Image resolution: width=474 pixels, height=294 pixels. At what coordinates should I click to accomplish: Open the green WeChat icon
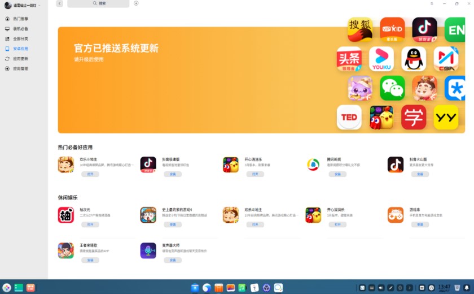tap(392, 88)
